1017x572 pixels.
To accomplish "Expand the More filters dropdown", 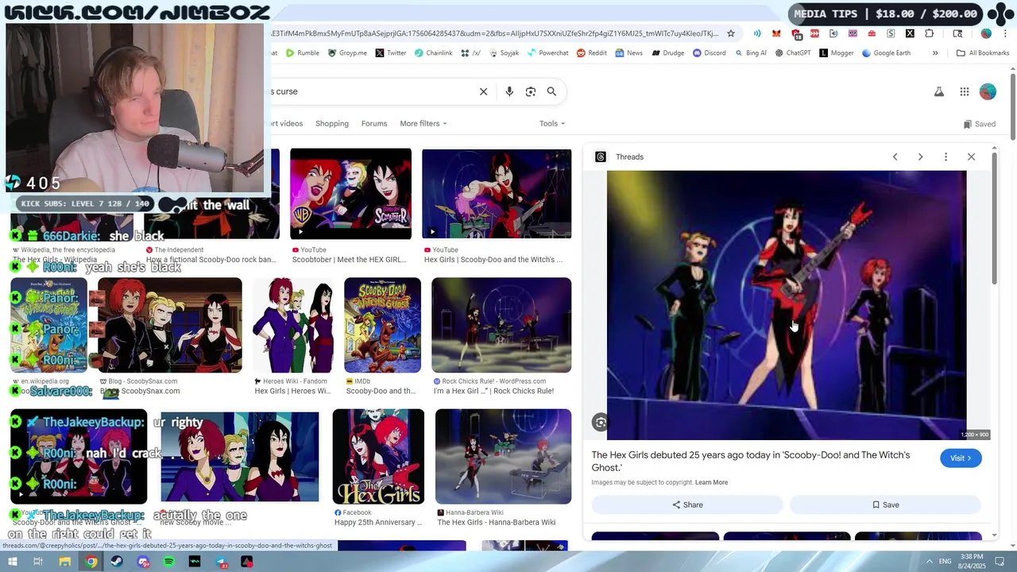I will tap(423, 124).
